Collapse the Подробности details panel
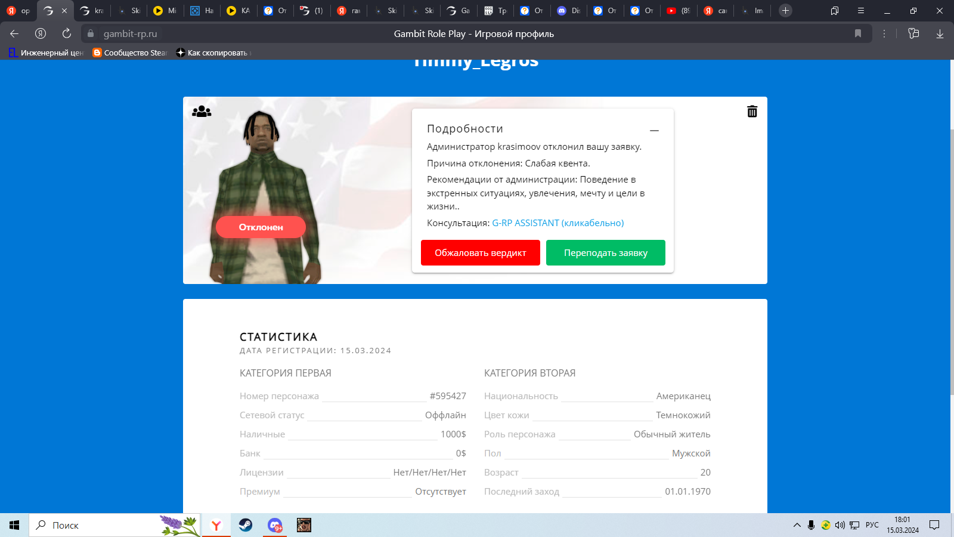This screenshot has height=537, width=954. point(654,130)
